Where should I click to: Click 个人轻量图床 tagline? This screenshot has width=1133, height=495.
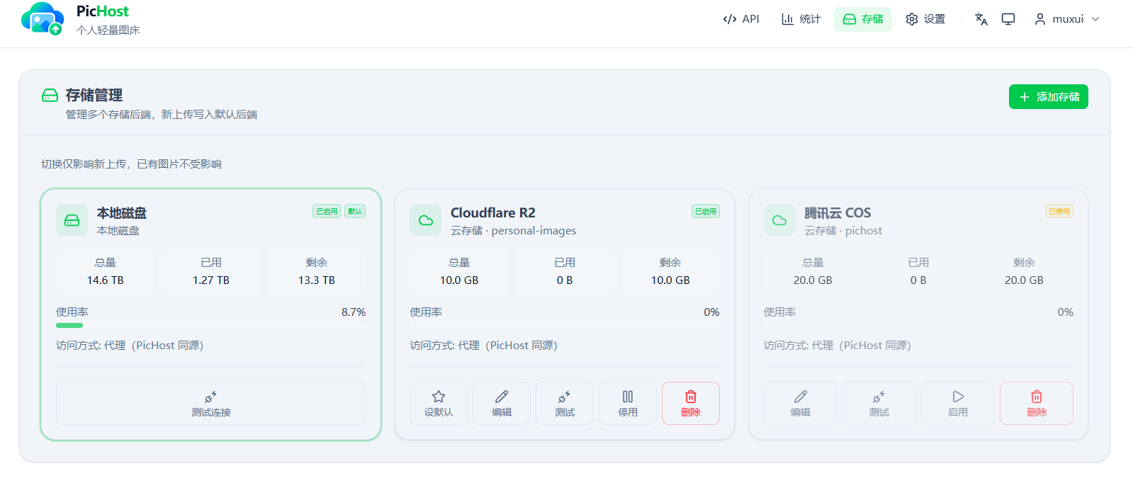pyautogui.click(x=108, y=30)
